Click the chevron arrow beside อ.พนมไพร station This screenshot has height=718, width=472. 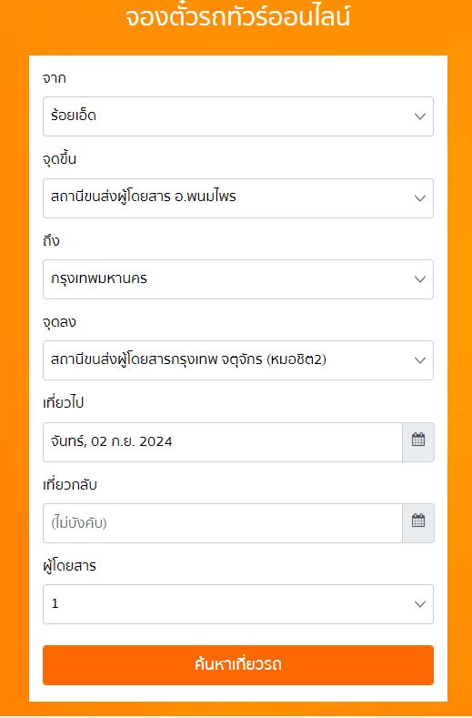pos(420,198)
